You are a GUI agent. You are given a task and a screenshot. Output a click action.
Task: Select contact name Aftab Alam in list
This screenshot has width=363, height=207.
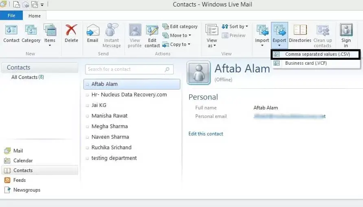tap(105, 84)
